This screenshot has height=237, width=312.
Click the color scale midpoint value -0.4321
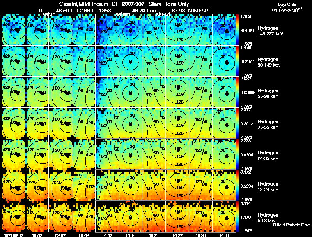[247, 30]
